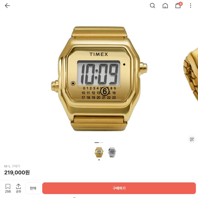Go back using the arrow icon
This screenshot has width=198, height=198.
pos(7,6)
